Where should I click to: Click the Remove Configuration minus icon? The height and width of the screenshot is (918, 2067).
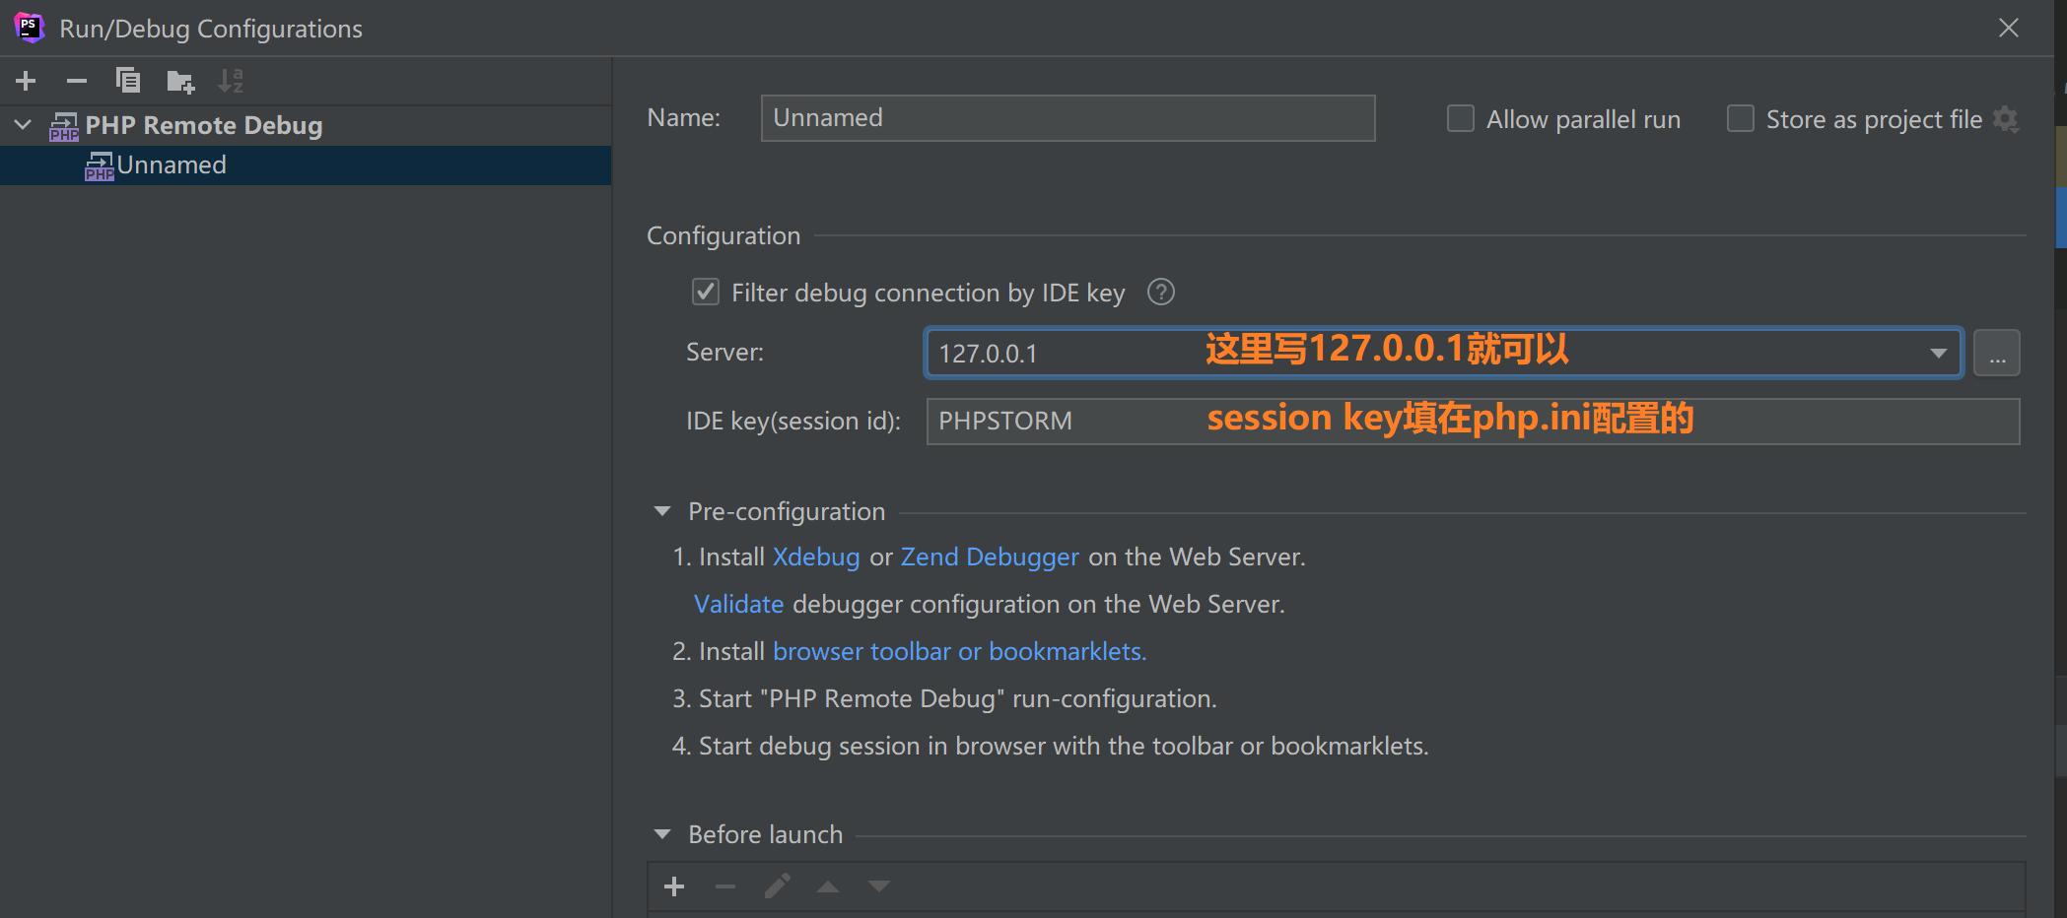point(77,81)
